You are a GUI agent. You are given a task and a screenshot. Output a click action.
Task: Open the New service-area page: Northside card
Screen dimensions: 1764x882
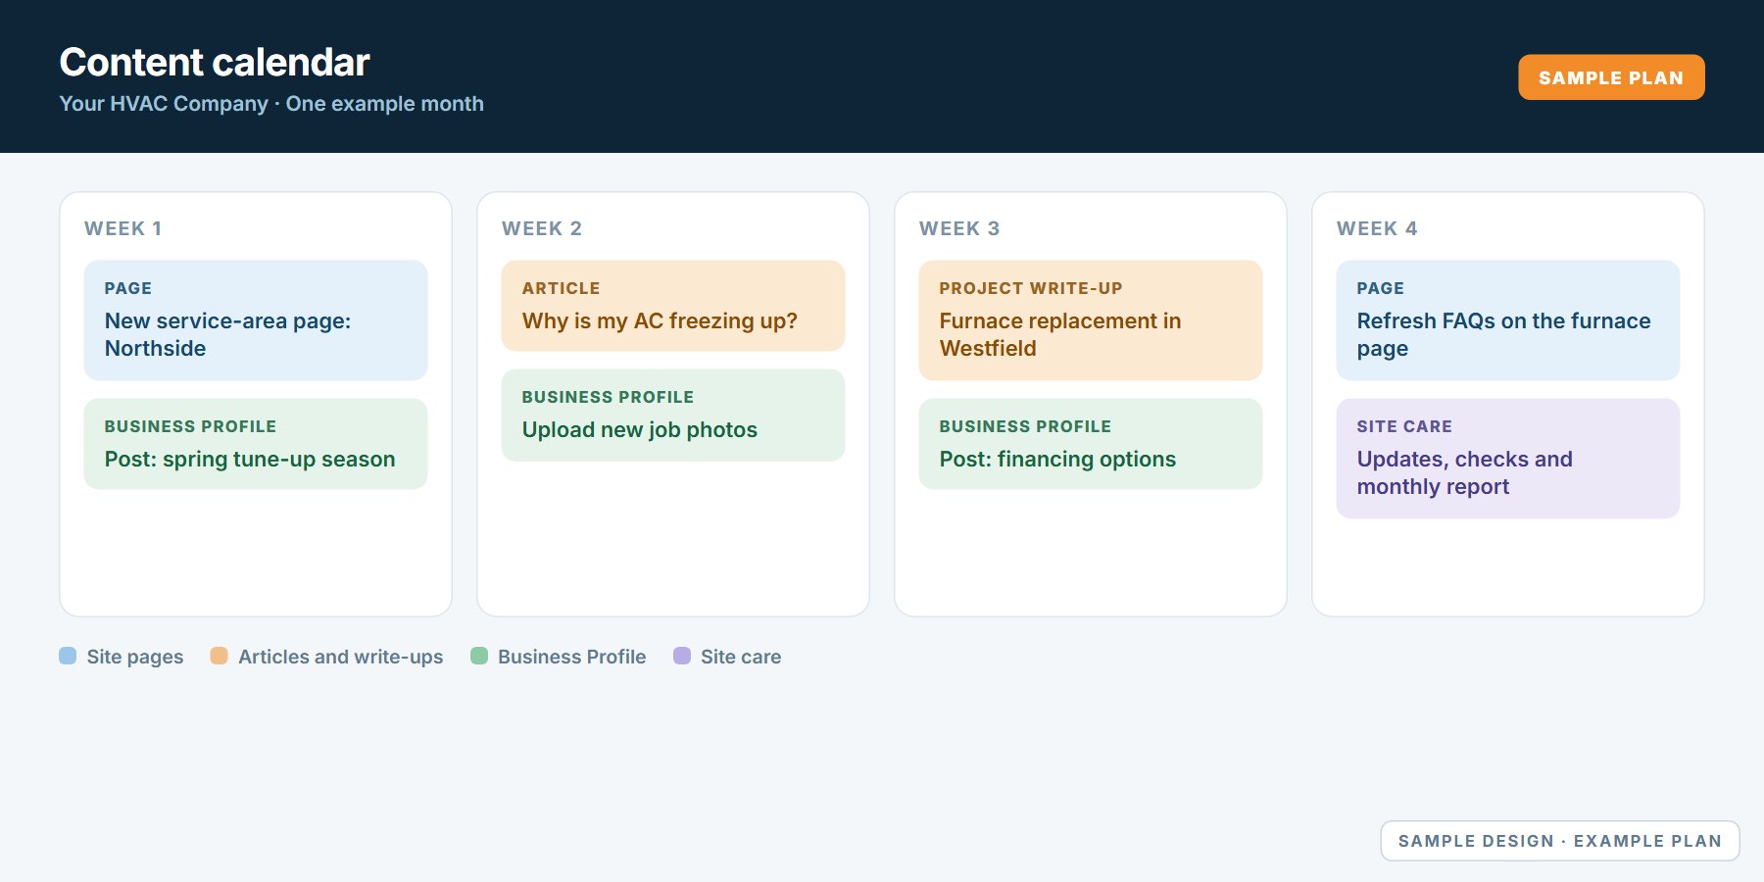coord(256,320)
